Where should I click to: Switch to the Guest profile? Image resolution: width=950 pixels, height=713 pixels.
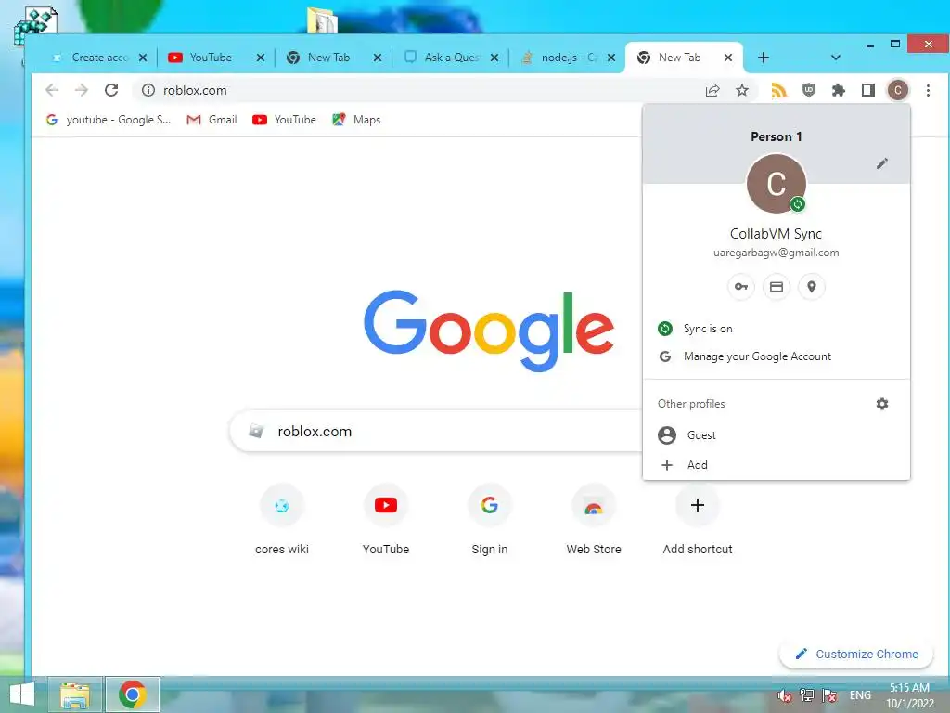tap(777, 435)
